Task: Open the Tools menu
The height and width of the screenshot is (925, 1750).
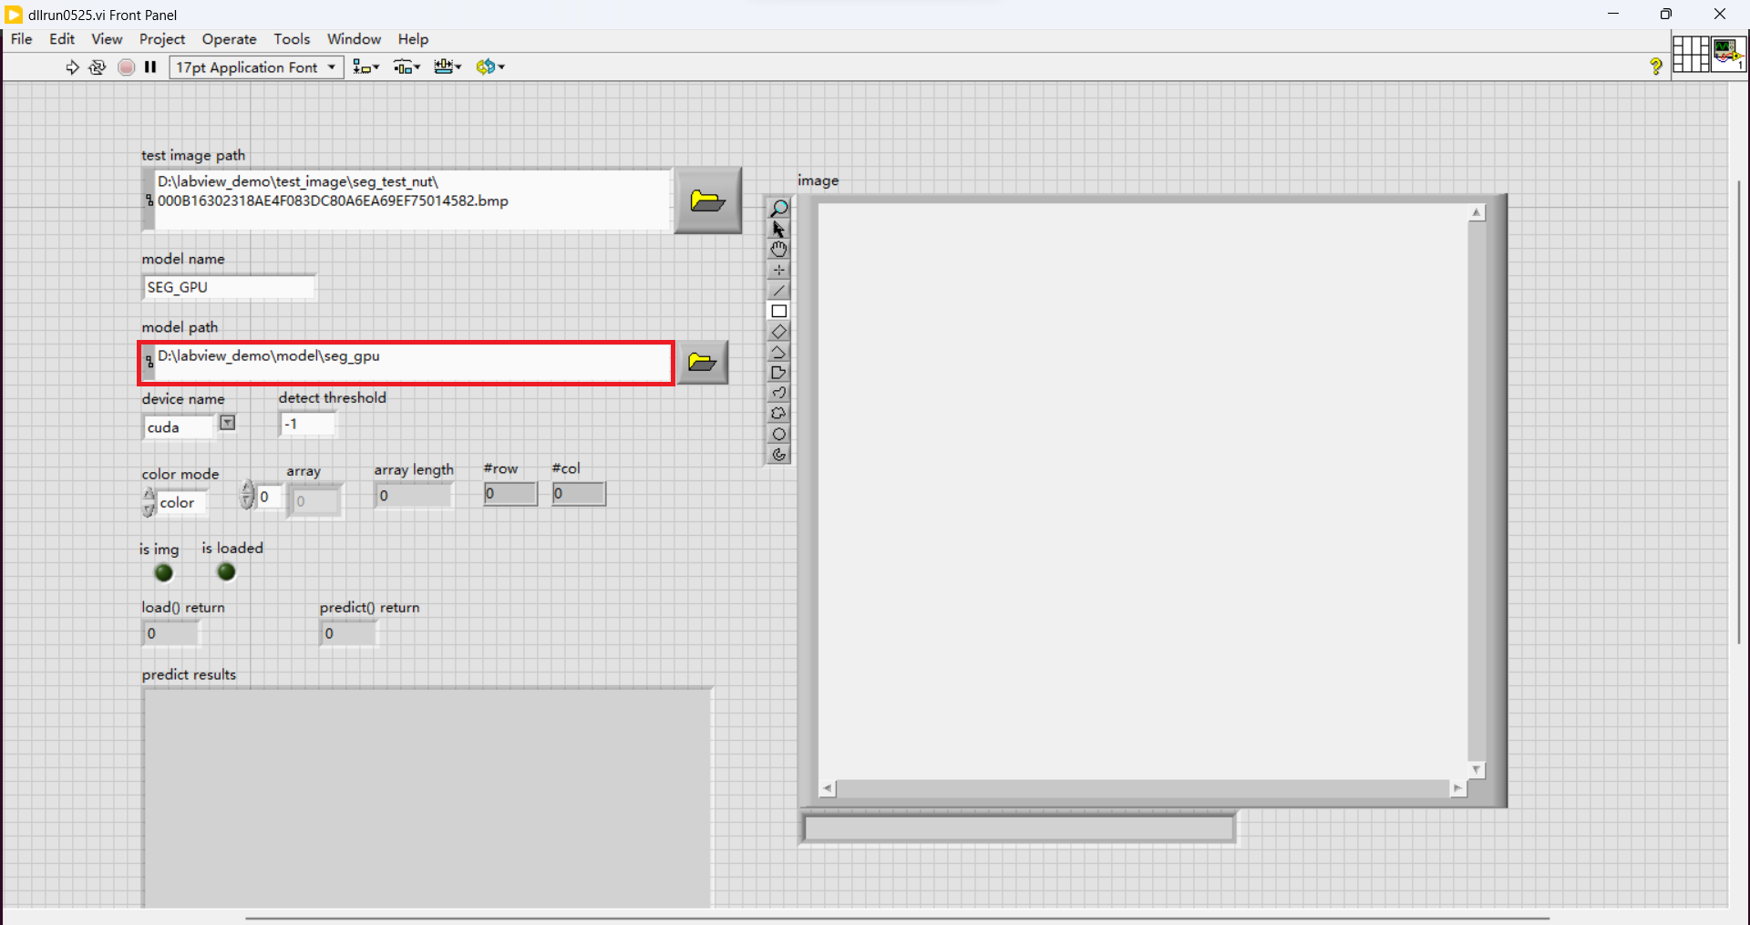Action: coord(292,39)
